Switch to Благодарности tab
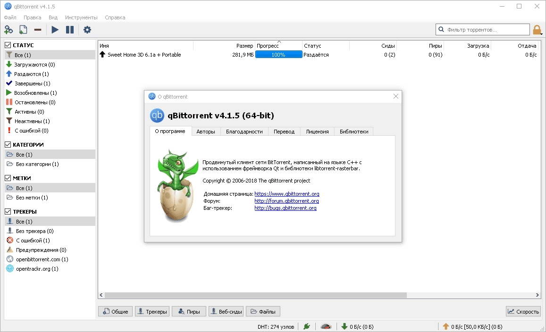The height and width of the screenshot is (332, 546). pos(244,132)
